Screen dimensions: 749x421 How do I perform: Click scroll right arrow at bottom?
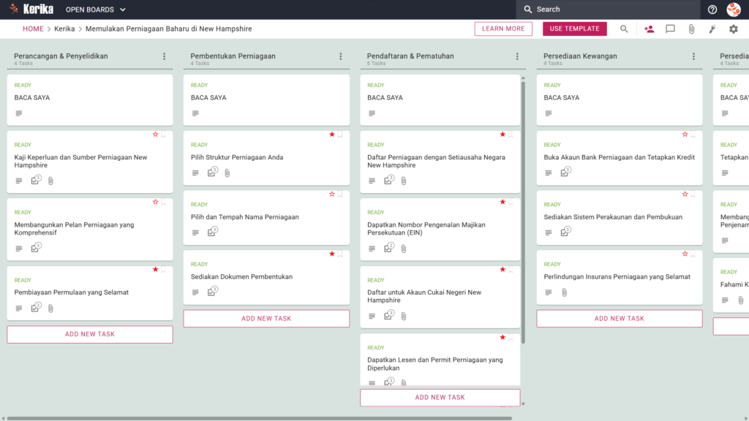pyautogui.click(x=745, y=419)
